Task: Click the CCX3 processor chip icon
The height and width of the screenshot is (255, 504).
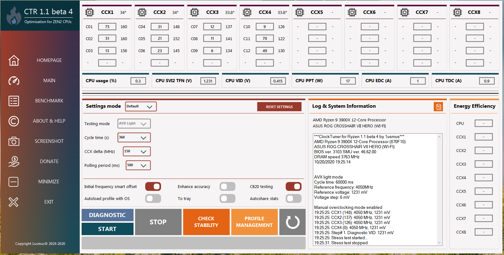Action: click(x=195, y=12)
